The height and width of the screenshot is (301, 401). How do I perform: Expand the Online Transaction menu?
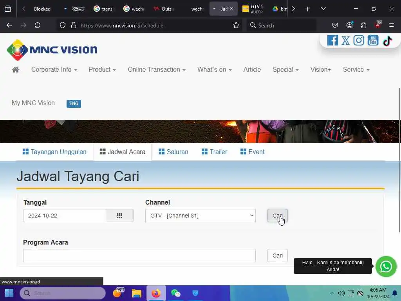point(157,70)
